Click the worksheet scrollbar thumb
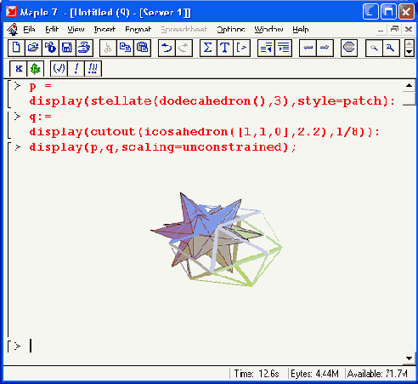This screenshot has width=418, height=384. [410, 98]
